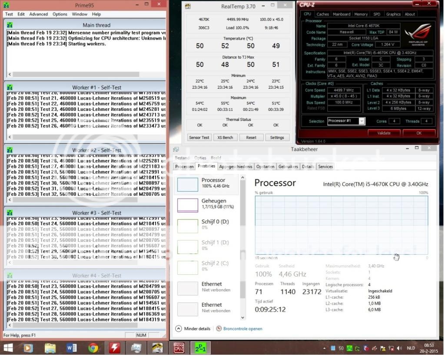This screenshot has height=357, width=445.
Task: Switch to the Processen tab
Action: tap(184, 167)
